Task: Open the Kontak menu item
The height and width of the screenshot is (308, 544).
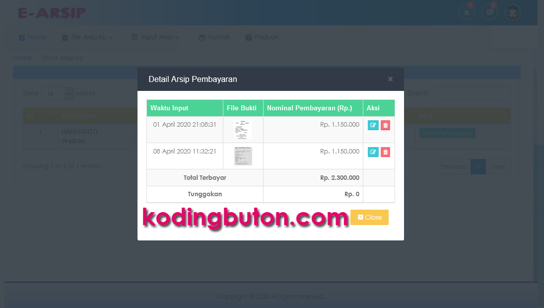Action: coord(215,37)
